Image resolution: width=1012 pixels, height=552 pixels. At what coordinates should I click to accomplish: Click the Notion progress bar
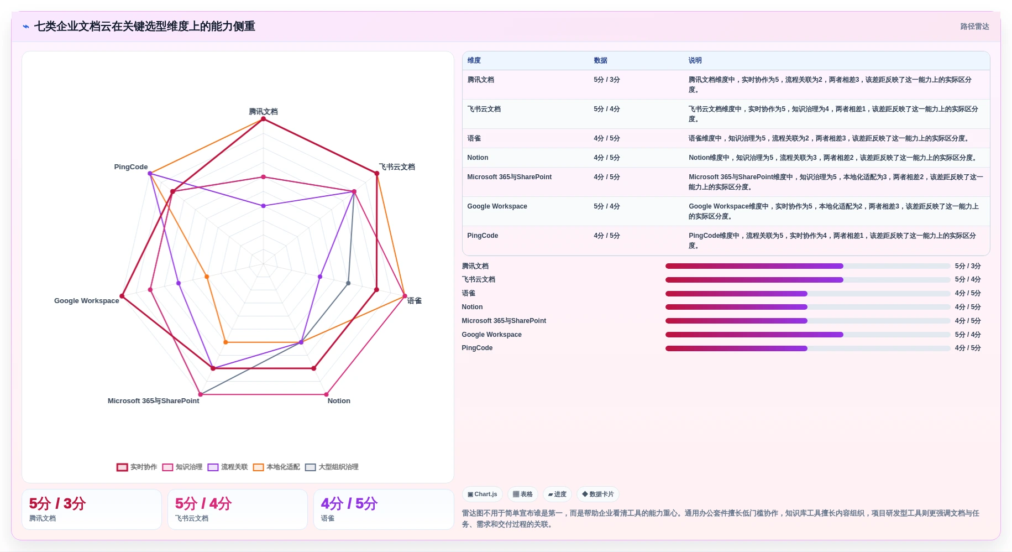pyautogui.click(x=807, y=307)
